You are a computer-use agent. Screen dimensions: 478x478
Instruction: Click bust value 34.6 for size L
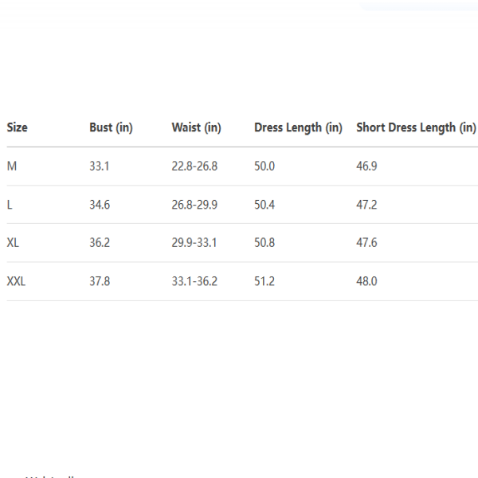(100, 205)
